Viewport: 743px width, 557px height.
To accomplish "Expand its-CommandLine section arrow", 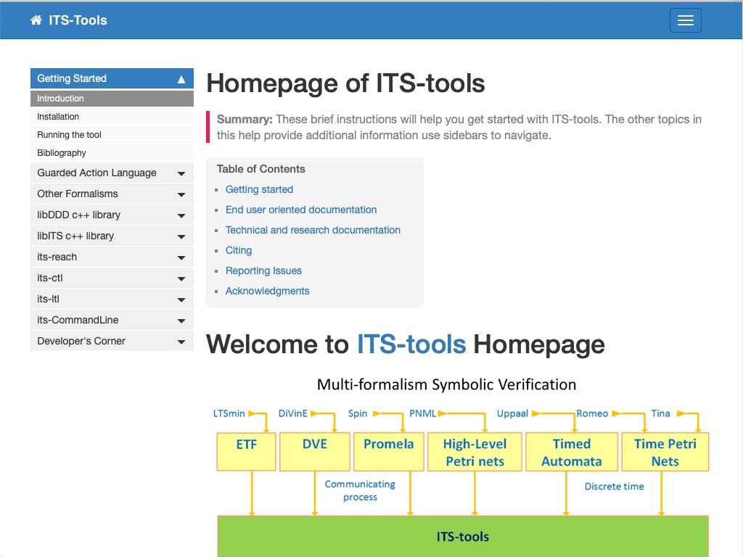I will [x=181, y=321].
